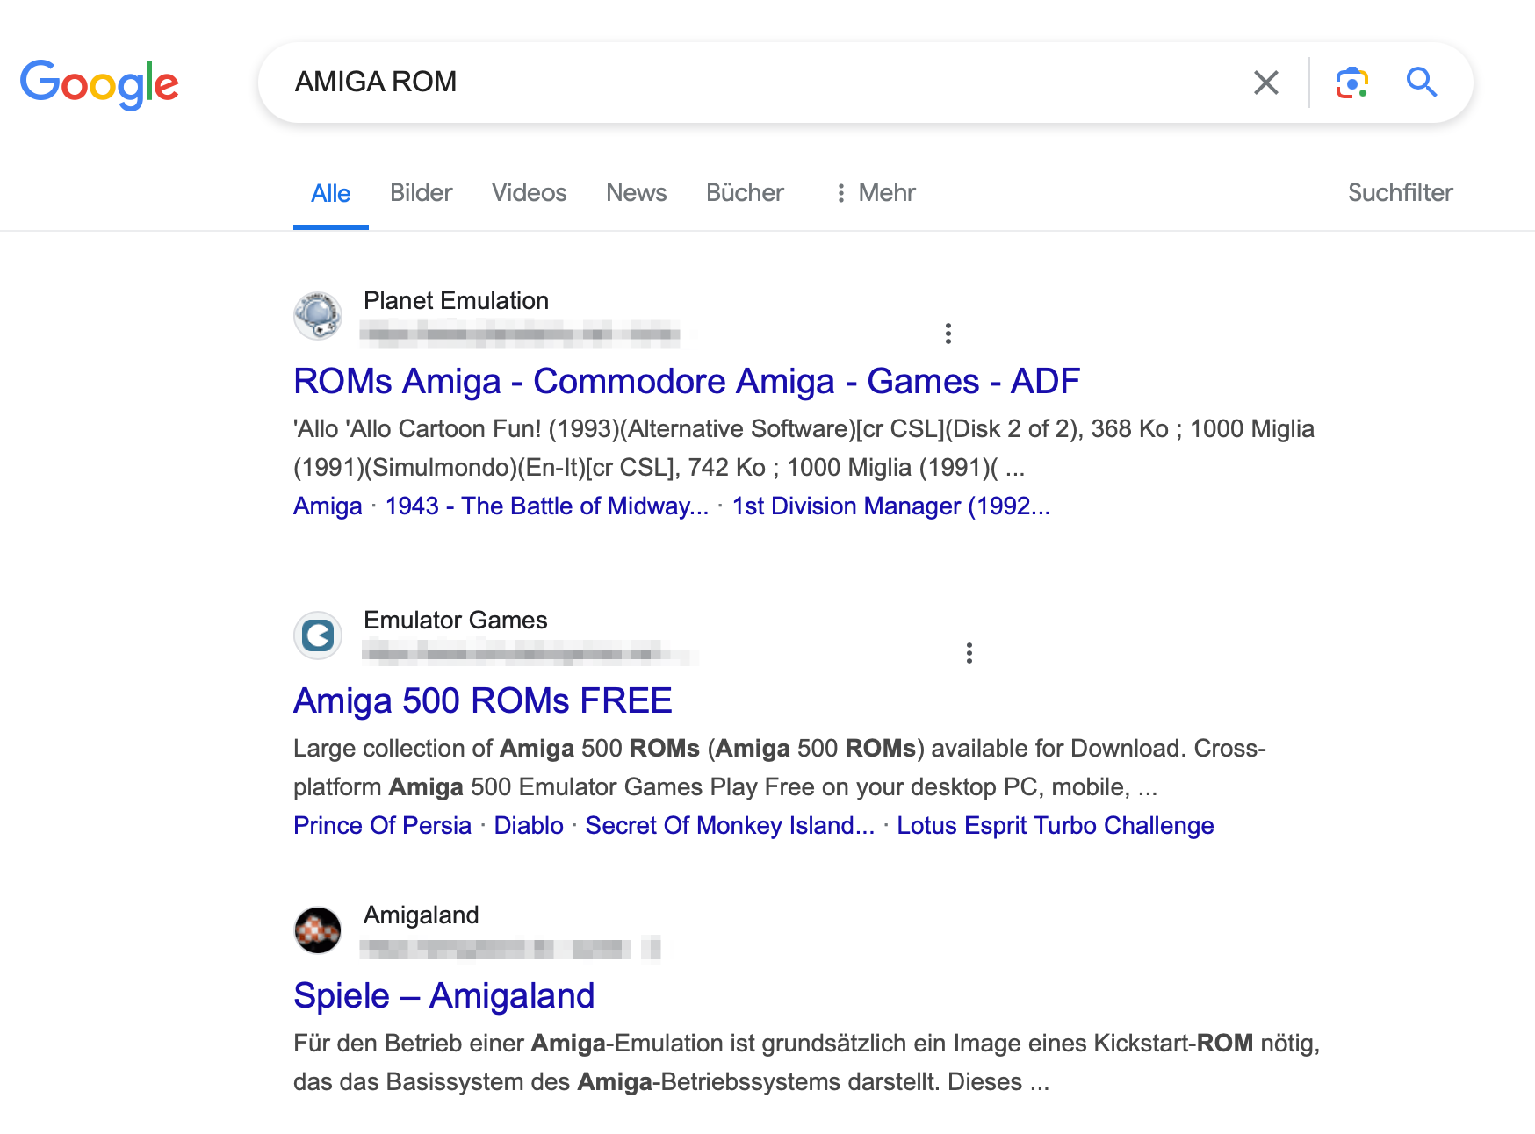Screen dimensions: 1535x1134
Task: Open 1st Division Manager sitelink
Action: coord(891,506)
